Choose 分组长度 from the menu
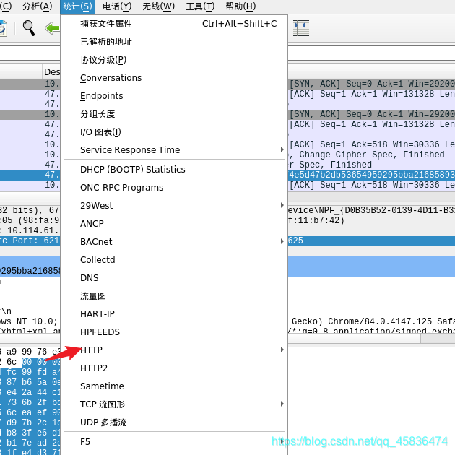 point(174,114)
